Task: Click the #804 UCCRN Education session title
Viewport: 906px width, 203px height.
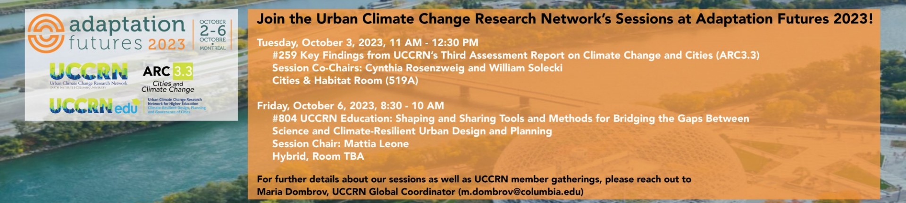Action: click(511, 125)
